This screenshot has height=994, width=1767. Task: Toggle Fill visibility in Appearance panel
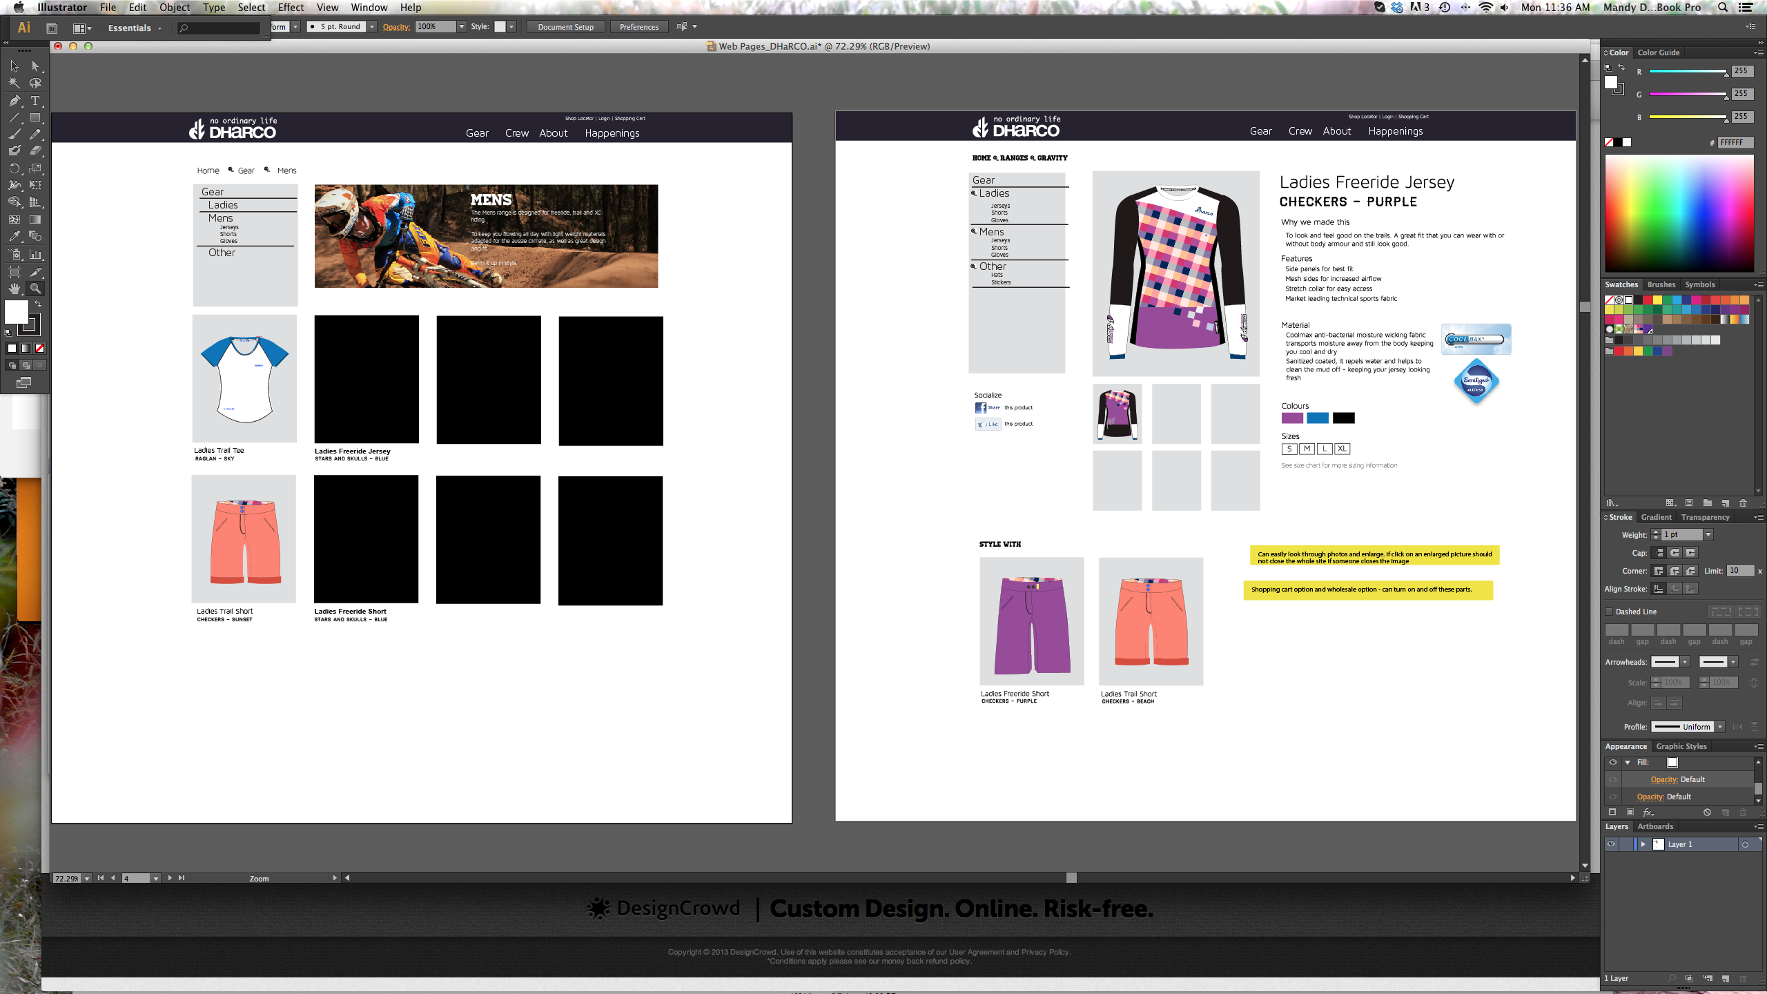pos(1613,763)
